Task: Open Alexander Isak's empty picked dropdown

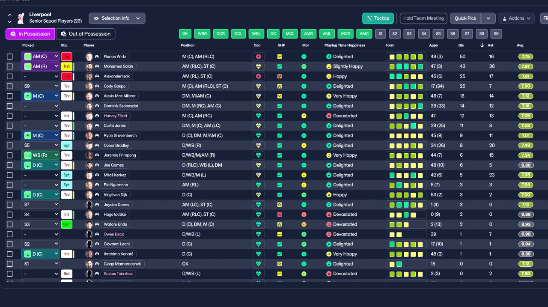Action: pos(40,76)
